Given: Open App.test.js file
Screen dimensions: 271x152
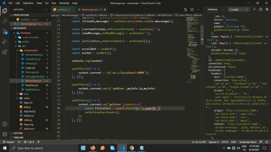Looking at the screenshot, I should pos(30,111).
